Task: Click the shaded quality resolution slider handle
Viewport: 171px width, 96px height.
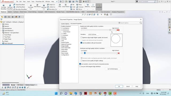Action: tap(110, 30)
